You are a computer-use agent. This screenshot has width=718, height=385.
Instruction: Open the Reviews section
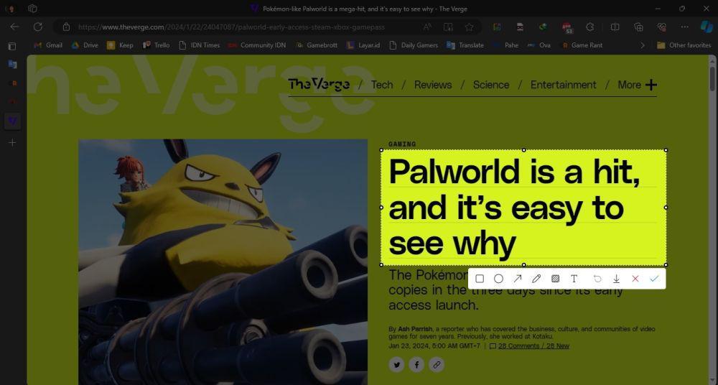coord(433,85)
